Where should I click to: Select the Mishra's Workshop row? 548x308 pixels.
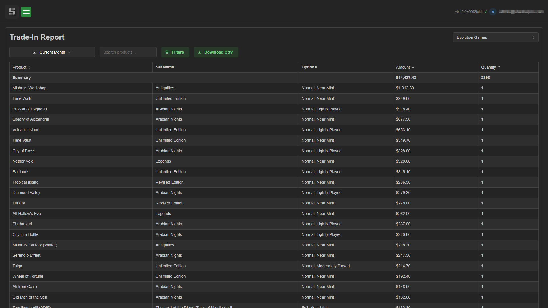tap(29, 88)
